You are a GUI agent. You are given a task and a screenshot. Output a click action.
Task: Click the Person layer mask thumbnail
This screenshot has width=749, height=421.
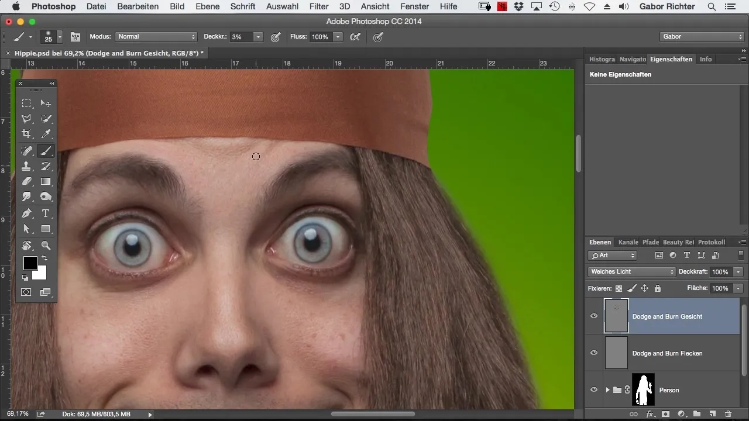click(643, 389)
